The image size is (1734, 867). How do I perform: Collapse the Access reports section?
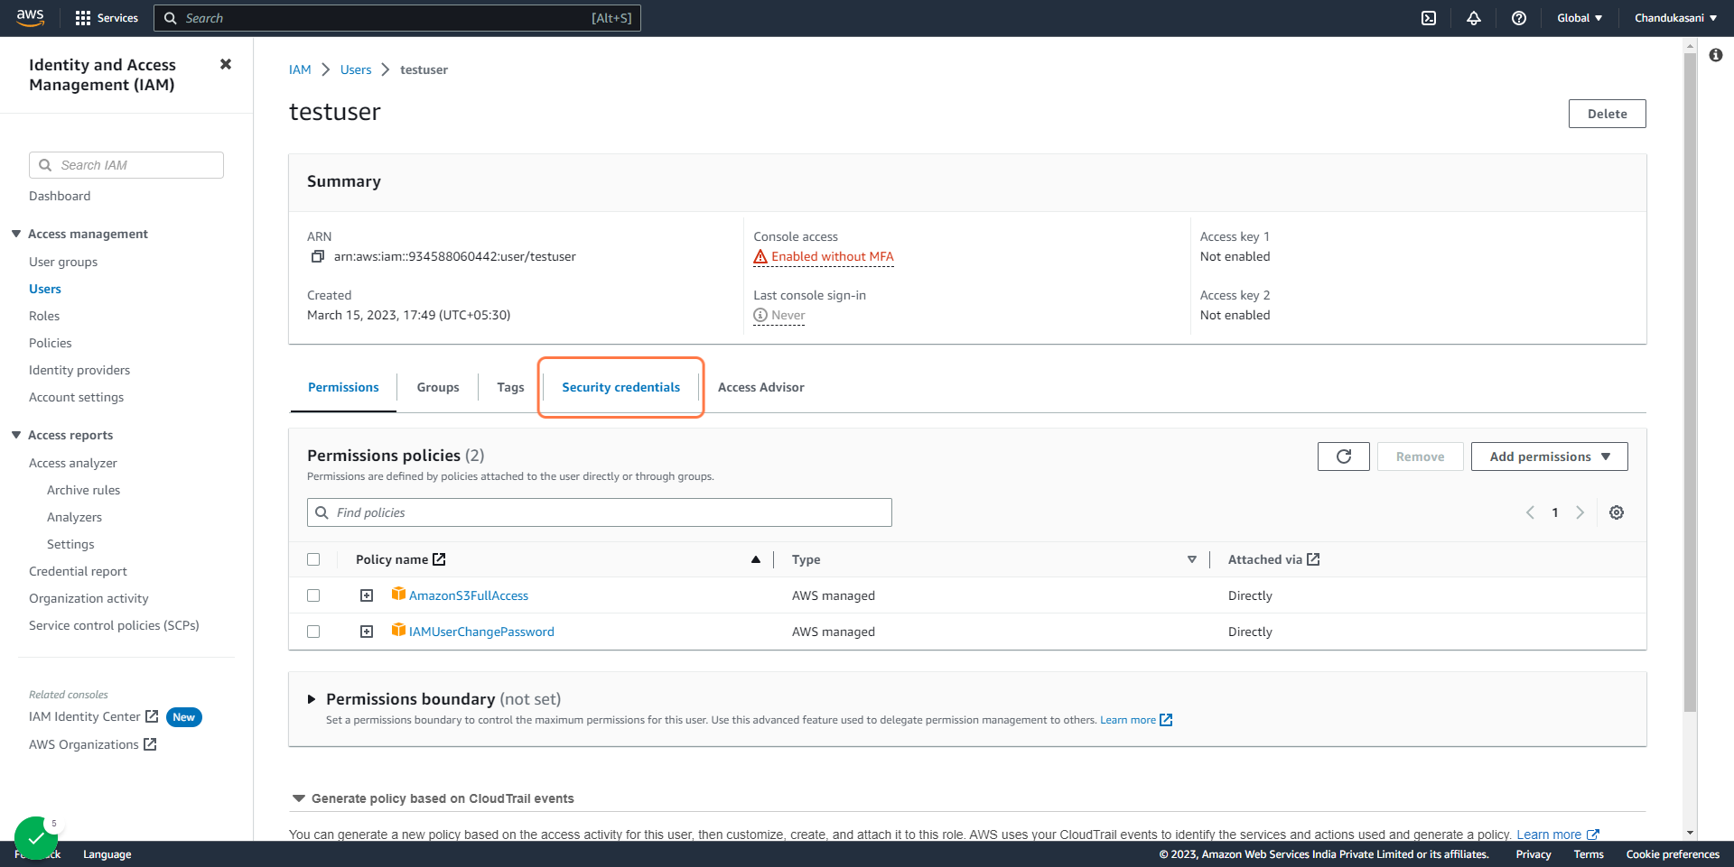pos(16,435)
